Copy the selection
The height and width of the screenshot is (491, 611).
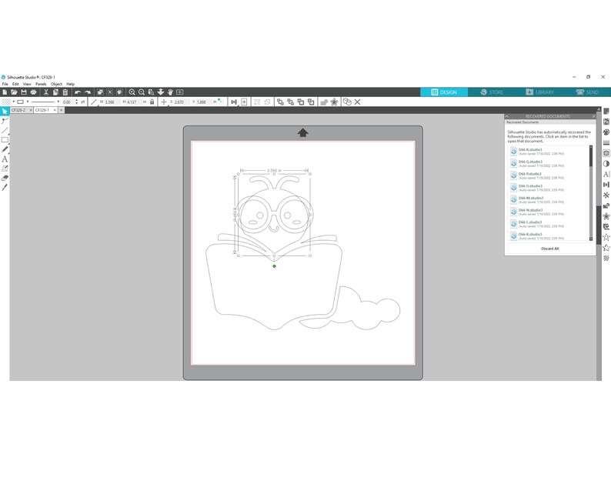(55, 92)
